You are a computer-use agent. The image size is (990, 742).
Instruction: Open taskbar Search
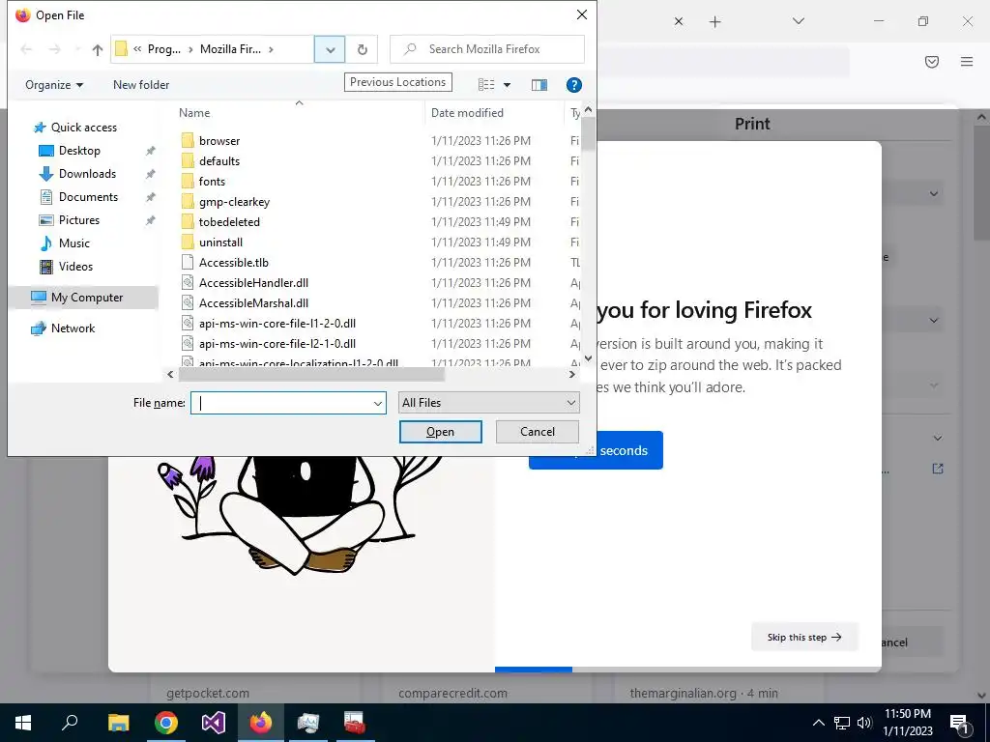70,723
